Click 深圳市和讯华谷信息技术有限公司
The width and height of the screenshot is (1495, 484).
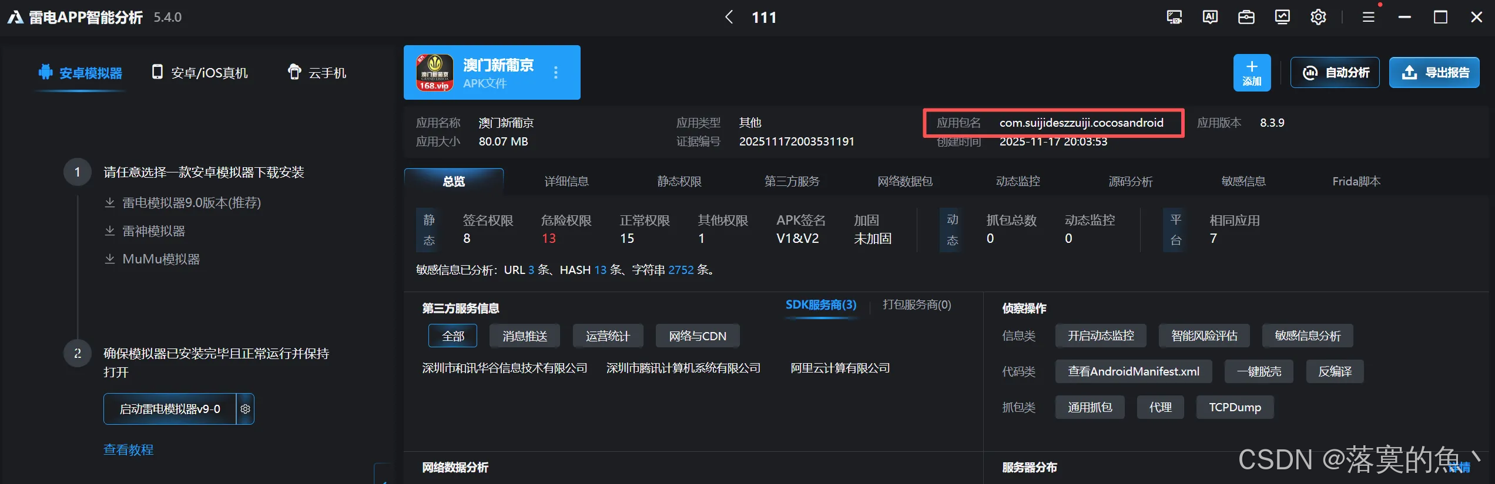pos(504,368)
